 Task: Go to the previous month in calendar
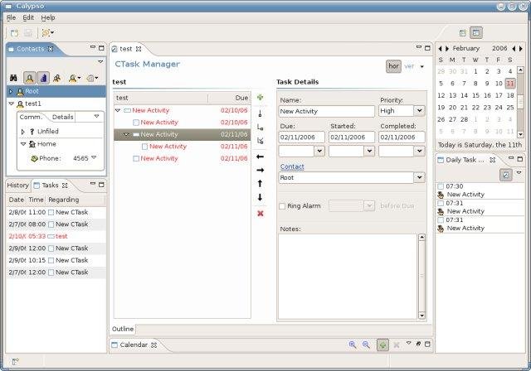(440, 49)
